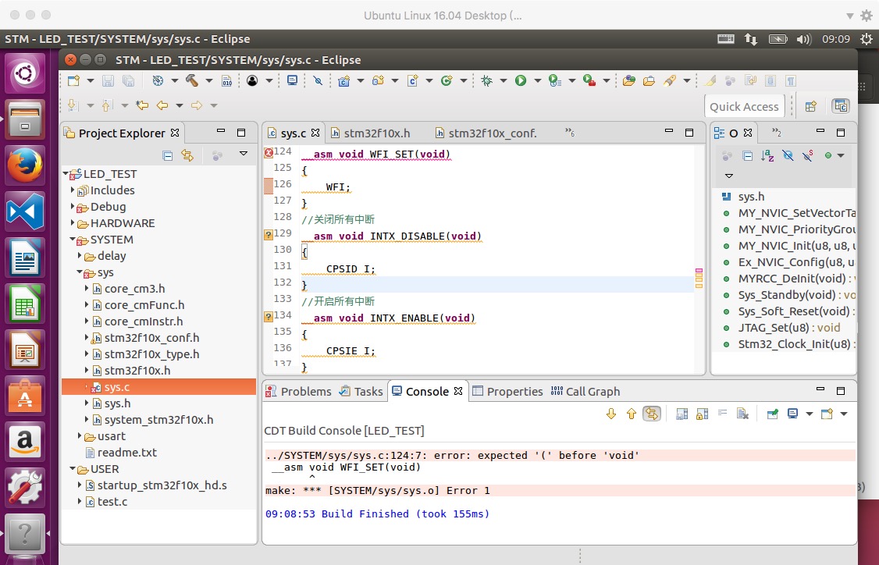Click the Save floppy-disk icon in the toolbar
Screen dimensions: 879x565
click(109, 80)
